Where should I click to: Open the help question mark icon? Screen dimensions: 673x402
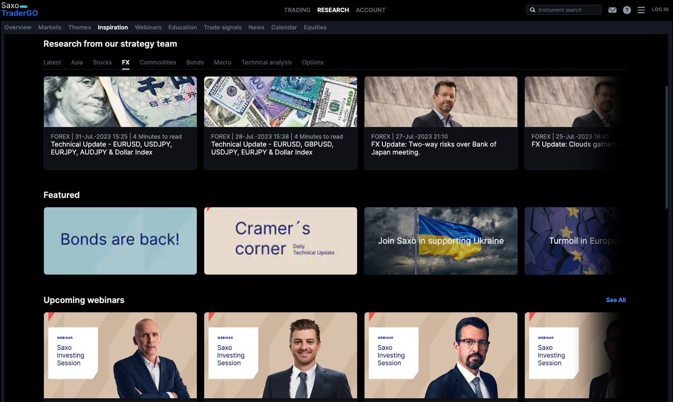pyautogui.click(x=627, y=10)
